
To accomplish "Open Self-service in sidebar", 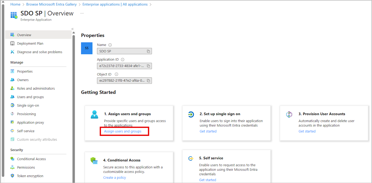I will [26, 131].
